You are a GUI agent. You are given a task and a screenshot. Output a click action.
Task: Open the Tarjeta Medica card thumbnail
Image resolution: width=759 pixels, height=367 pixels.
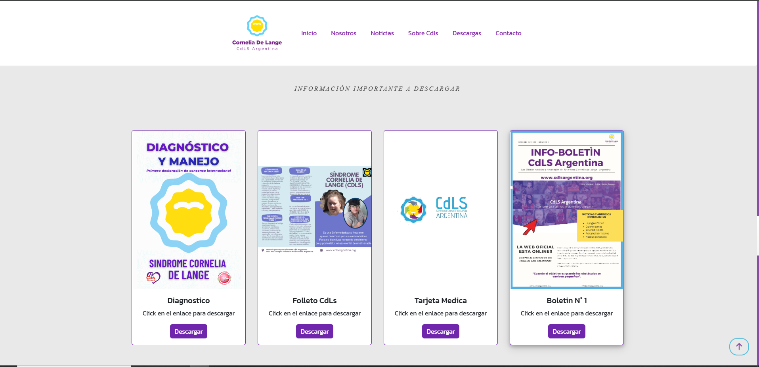pyautogui.click(x=440, y=210)
